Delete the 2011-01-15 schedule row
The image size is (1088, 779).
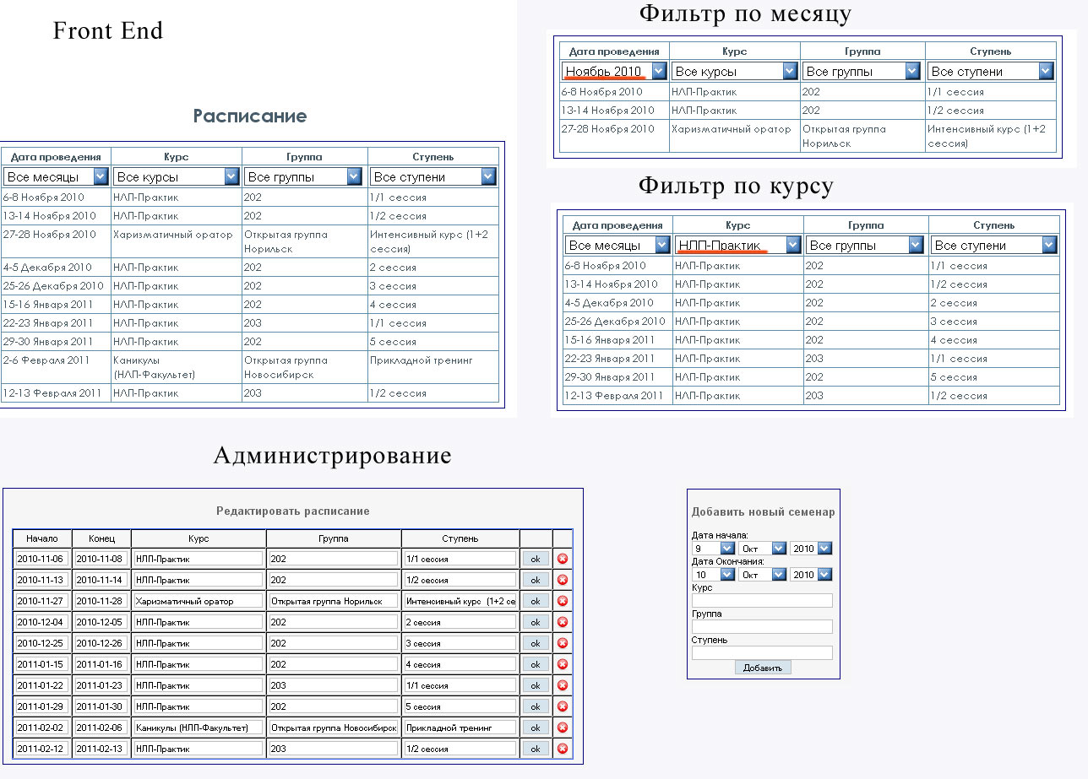pos(563,664)
